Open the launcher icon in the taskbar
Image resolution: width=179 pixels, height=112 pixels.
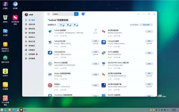[2, 110]
